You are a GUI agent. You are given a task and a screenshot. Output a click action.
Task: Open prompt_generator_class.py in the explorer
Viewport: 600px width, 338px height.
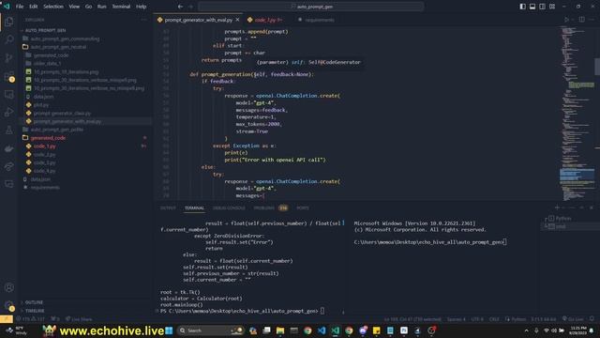point(62,113)
